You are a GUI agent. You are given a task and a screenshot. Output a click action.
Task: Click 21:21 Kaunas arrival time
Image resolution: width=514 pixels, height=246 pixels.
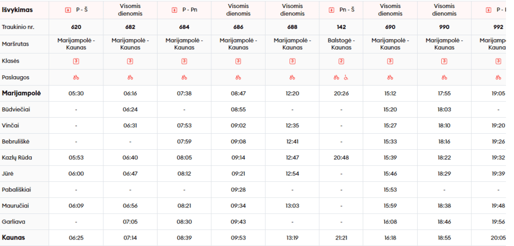[x=341, y=238]
